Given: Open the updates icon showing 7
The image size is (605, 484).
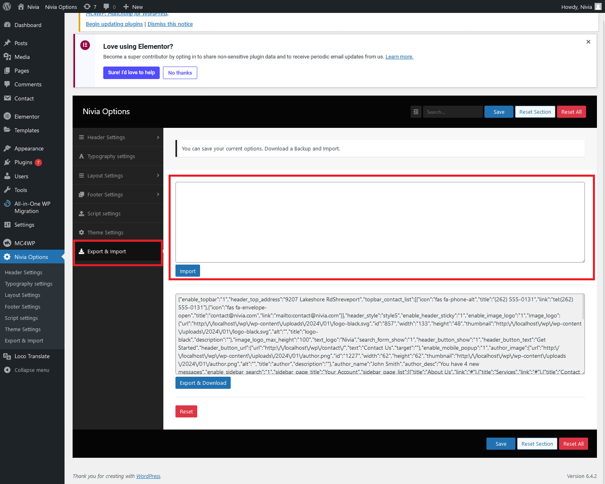Looking at the screenshot, I should 90,6.
